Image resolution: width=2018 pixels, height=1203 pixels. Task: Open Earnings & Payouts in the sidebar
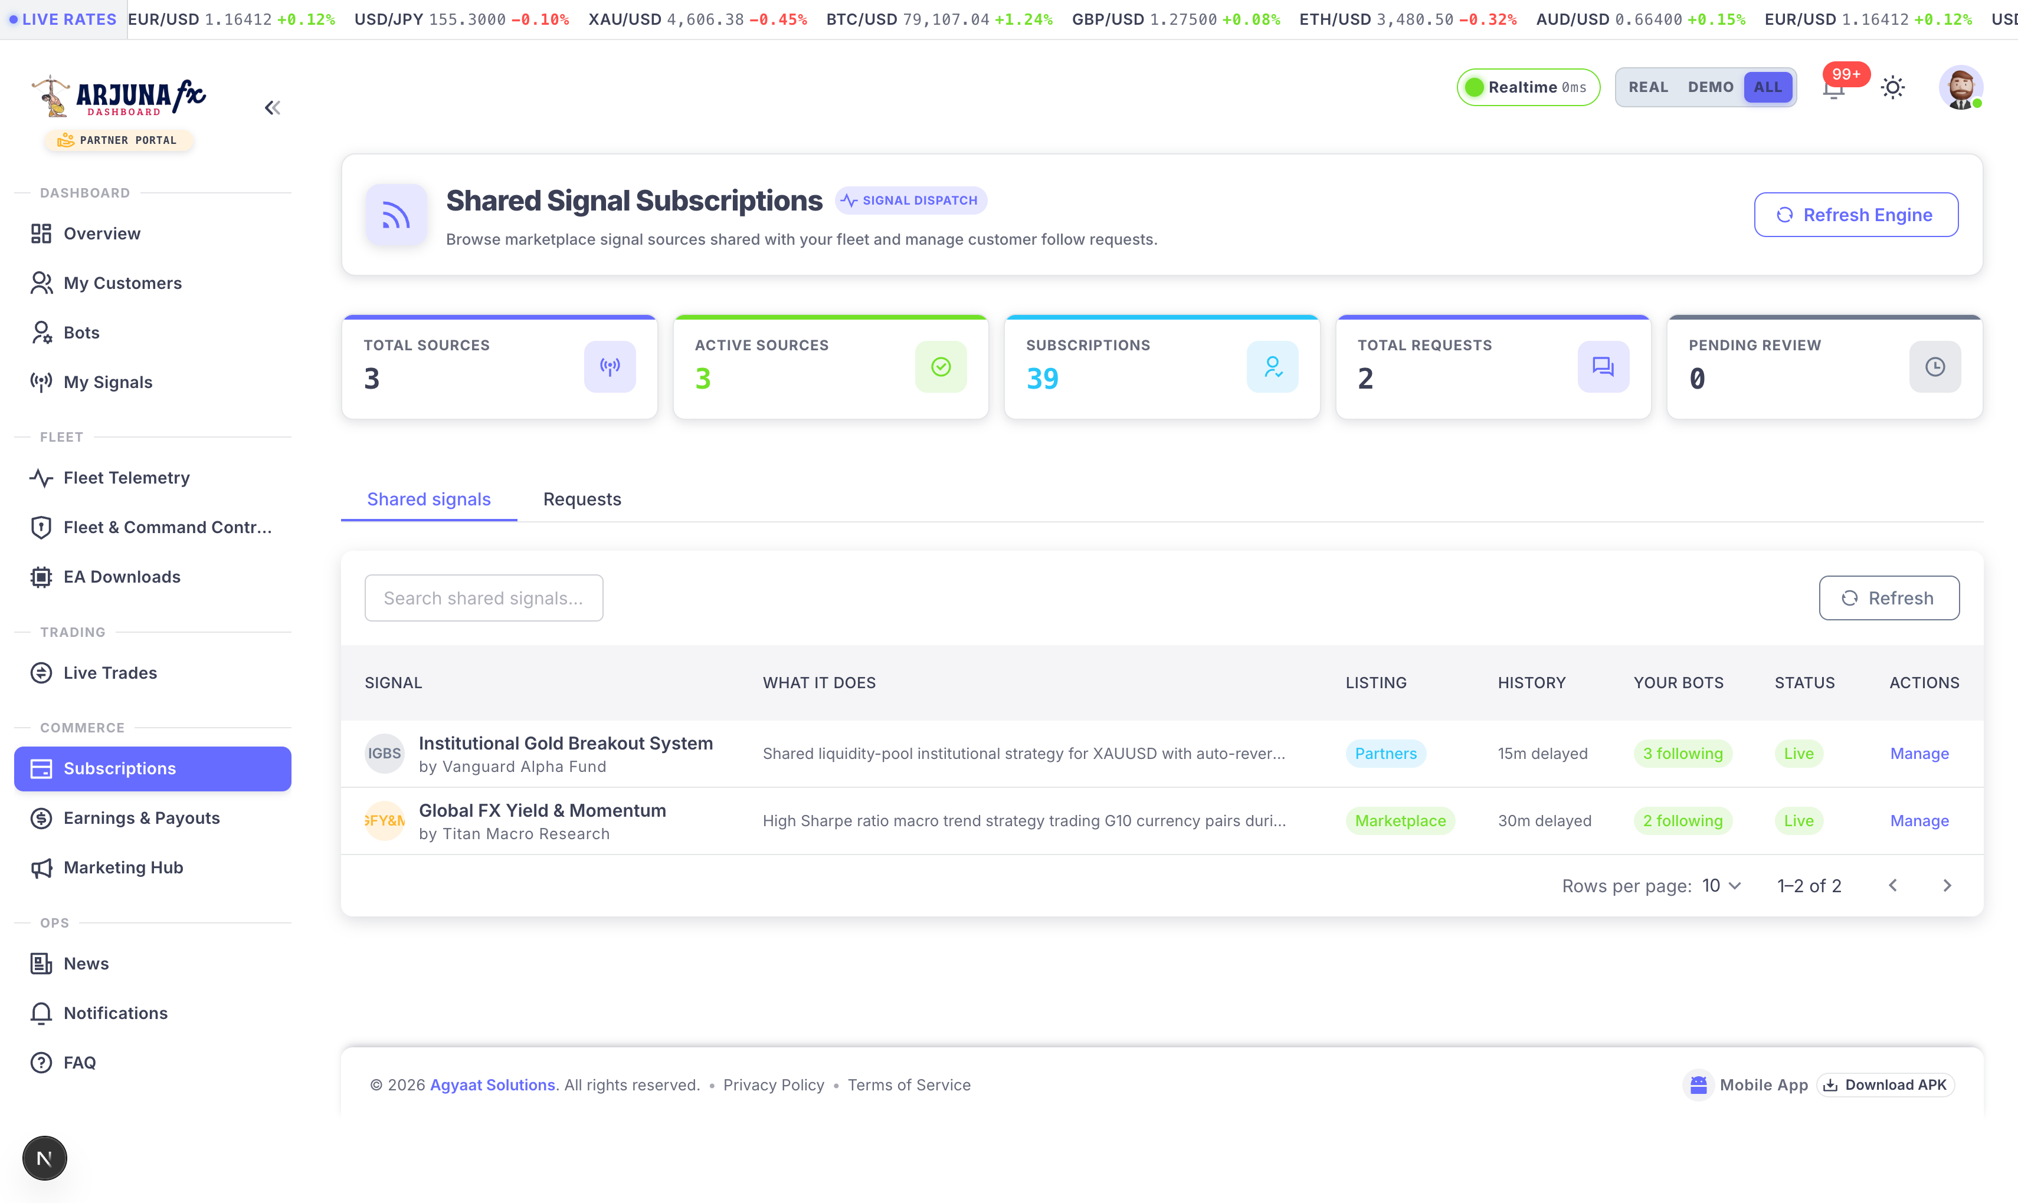click(152, 818)
